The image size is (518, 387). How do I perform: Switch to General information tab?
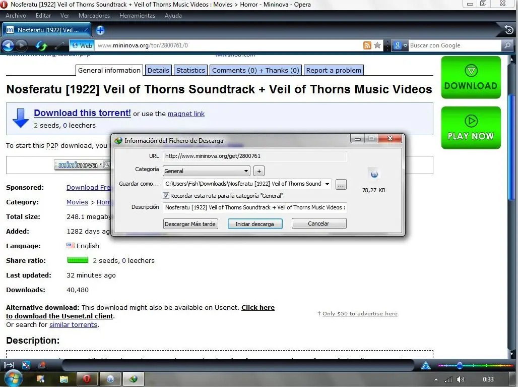(109, 70)
